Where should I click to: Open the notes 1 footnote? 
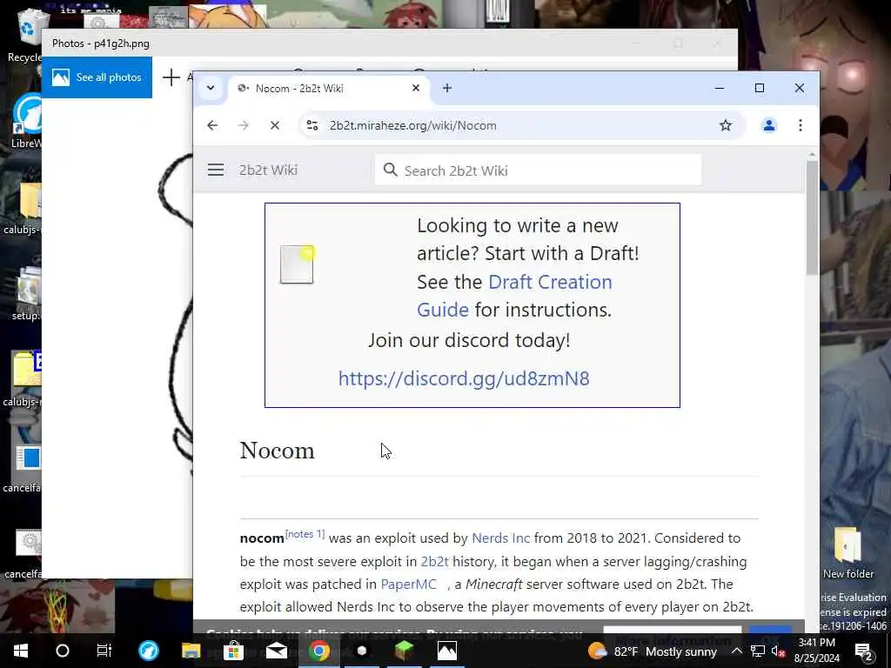click(305, 534)
